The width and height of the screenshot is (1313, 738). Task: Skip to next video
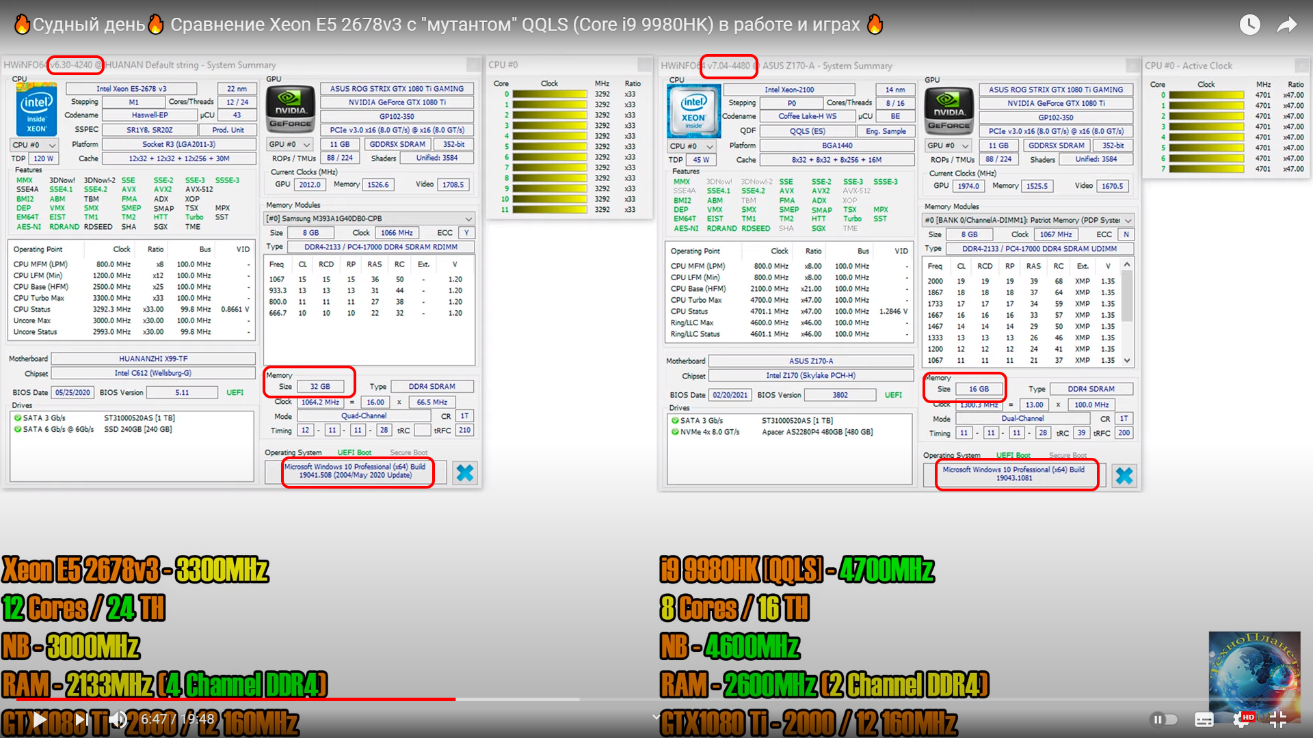(x=81, y=719)
